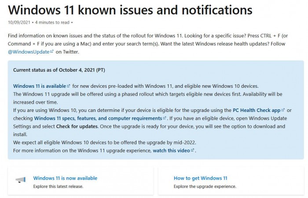The width and height of the screenshot is (308, 198).
Task: Click the 'Windows 11 known issues and notifications' heading
Action: coord(130,9)
